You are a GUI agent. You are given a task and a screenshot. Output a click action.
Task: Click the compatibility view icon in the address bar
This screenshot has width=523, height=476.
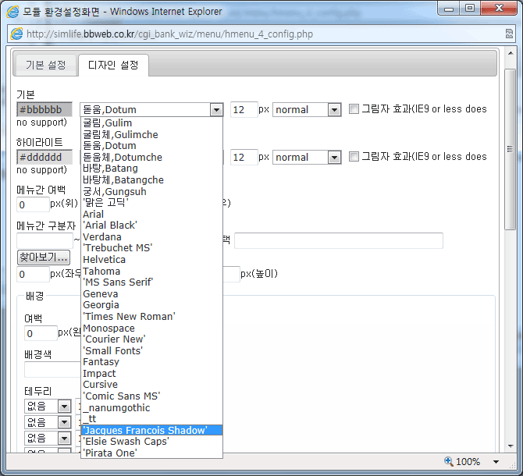[x=509, y=34]
